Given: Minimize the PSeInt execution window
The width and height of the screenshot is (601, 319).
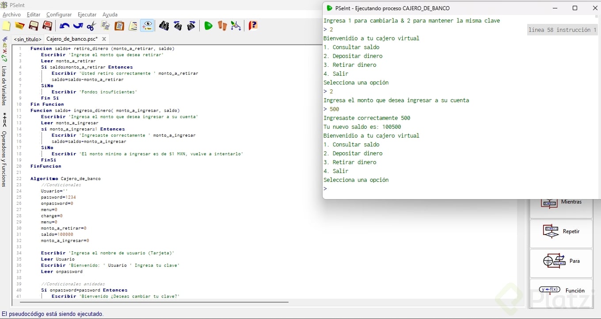Looking at the screenshot, I should [x=555, y=8].
